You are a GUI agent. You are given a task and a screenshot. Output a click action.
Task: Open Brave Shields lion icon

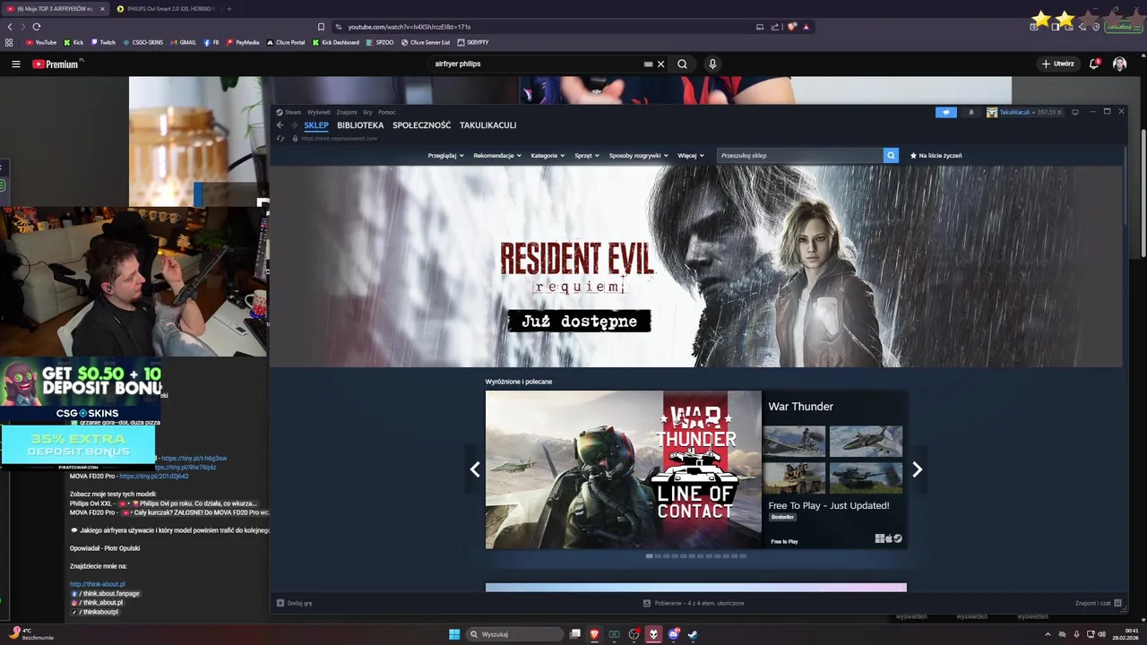(x=792, y=27)
